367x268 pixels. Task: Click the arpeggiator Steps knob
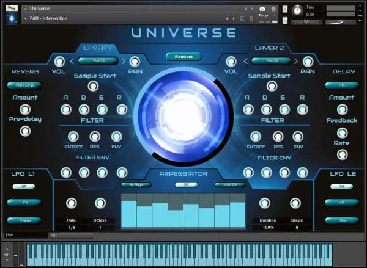point(295,203)
